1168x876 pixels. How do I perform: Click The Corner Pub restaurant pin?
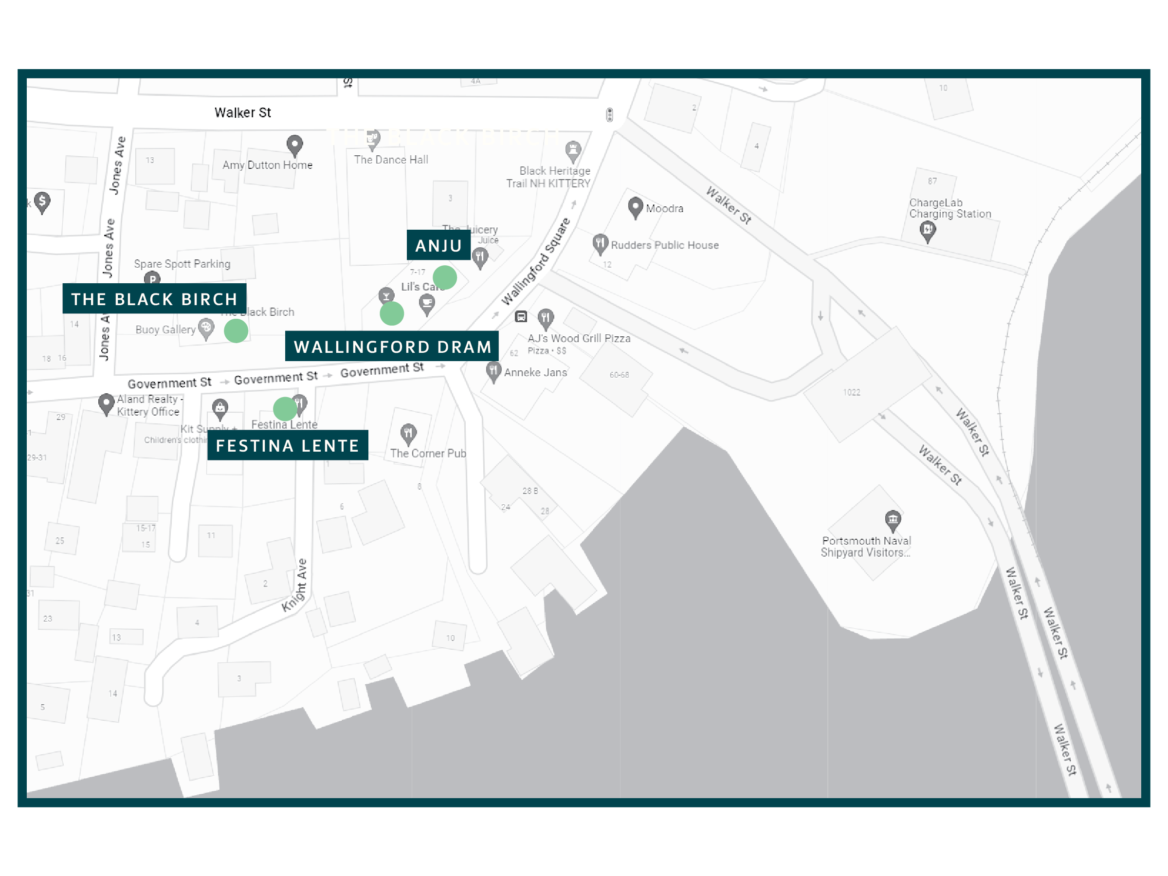408,433
